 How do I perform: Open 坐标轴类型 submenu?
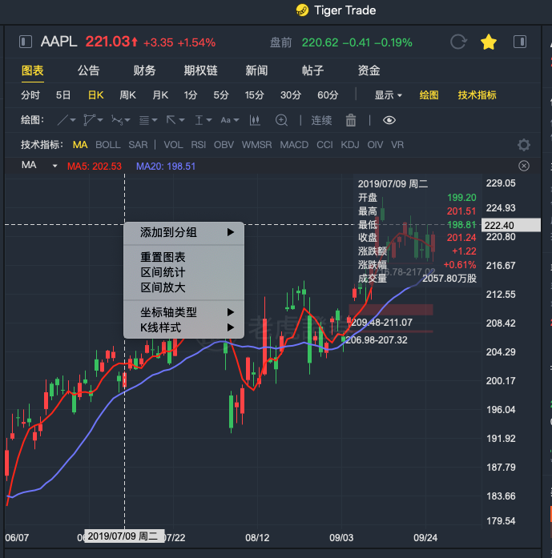click(x=183, y=312)
